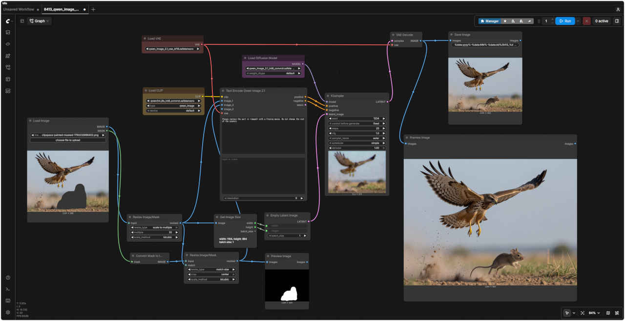625x321 pixels.
Task: Toggle link visibility icon at bottom right
Action: coord(617,313)
